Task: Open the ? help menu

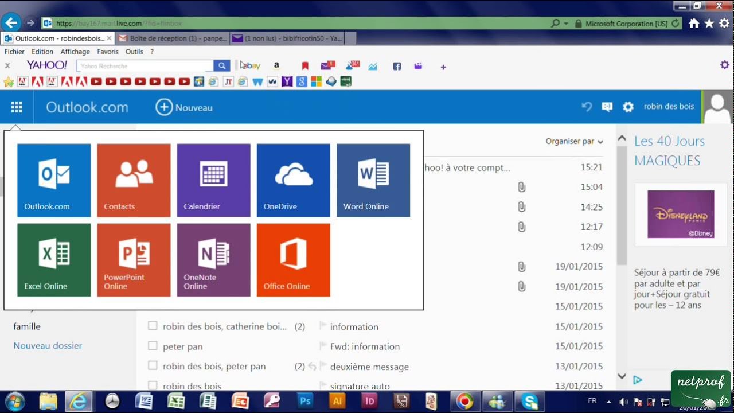Action: [x=152, y=52]
